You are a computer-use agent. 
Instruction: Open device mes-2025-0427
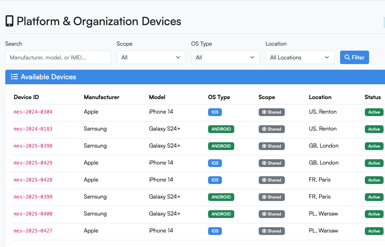click(33, 231)
